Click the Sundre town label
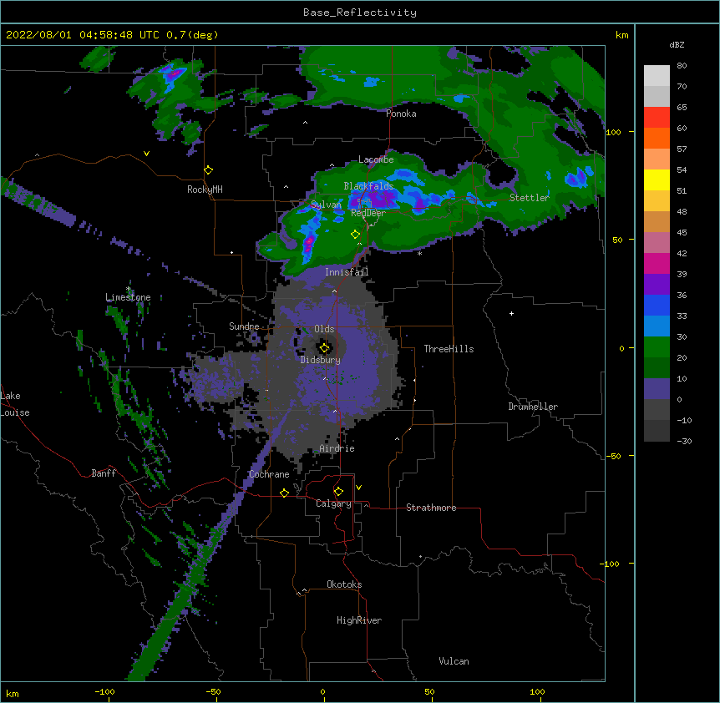Viewport: 720px width, 703px height. (x=244, y=326)
